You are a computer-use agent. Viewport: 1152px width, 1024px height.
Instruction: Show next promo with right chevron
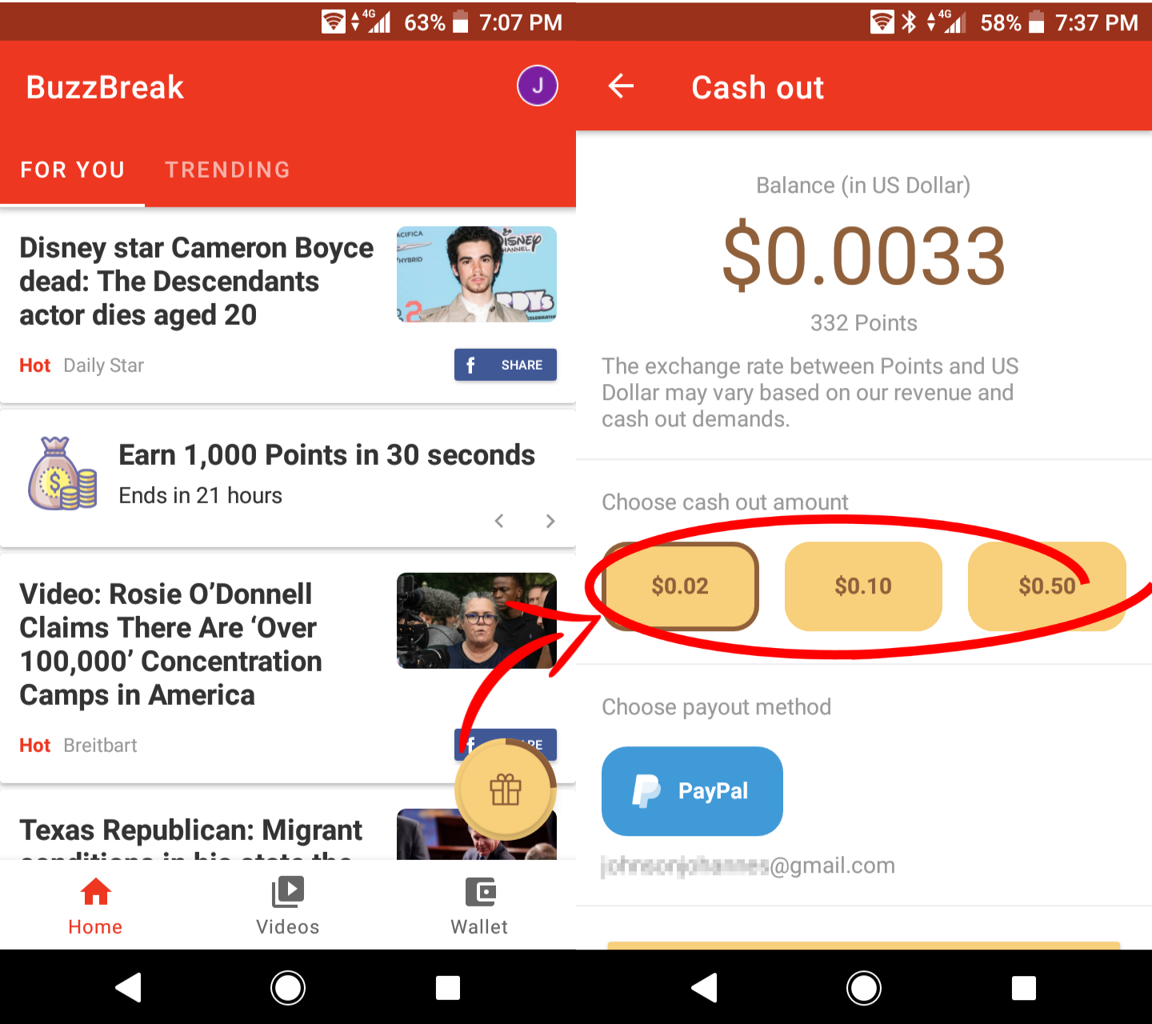point(550,521)
